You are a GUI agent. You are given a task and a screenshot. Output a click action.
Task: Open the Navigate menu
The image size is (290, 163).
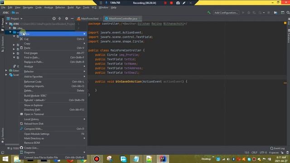28,7
